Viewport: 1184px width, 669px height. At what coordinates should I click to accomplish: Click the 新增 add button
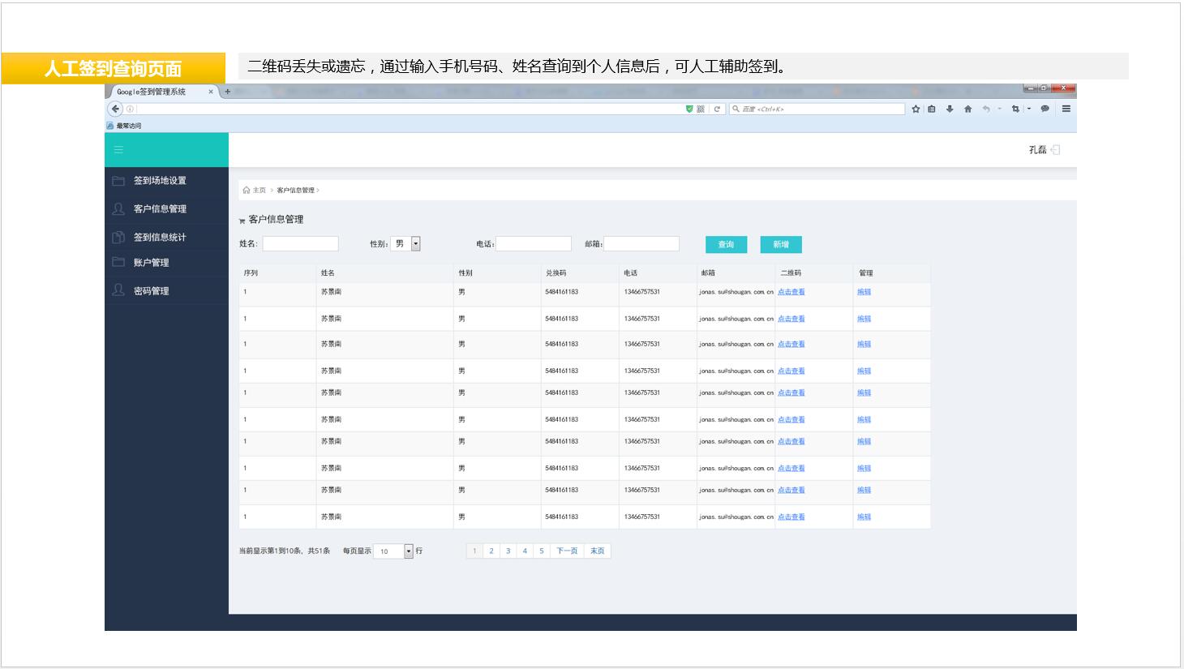(x=781, y=244)
